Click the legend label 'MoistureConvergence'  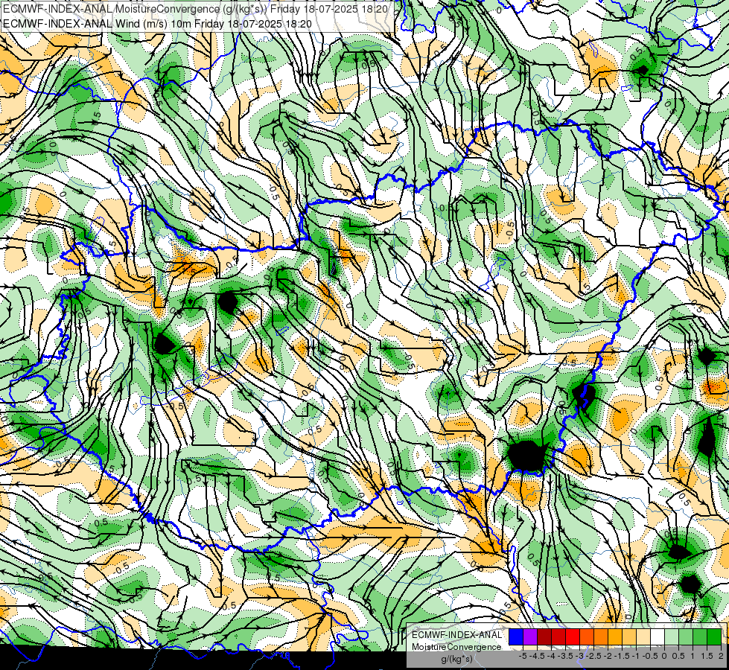(x=456, y=647)
